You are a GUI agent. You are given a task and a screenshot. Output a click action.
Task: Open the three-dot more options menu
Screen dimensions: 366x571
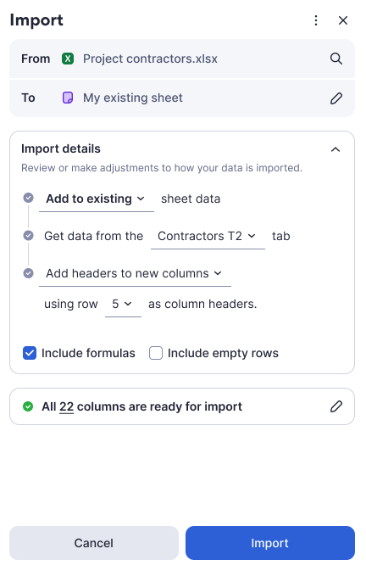click(316, 20)
